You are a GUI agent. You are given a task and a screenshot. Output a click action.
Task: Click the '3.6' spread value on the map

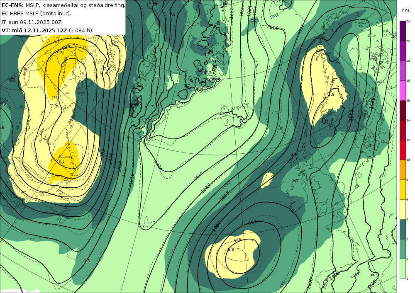(x=294, y=155)
